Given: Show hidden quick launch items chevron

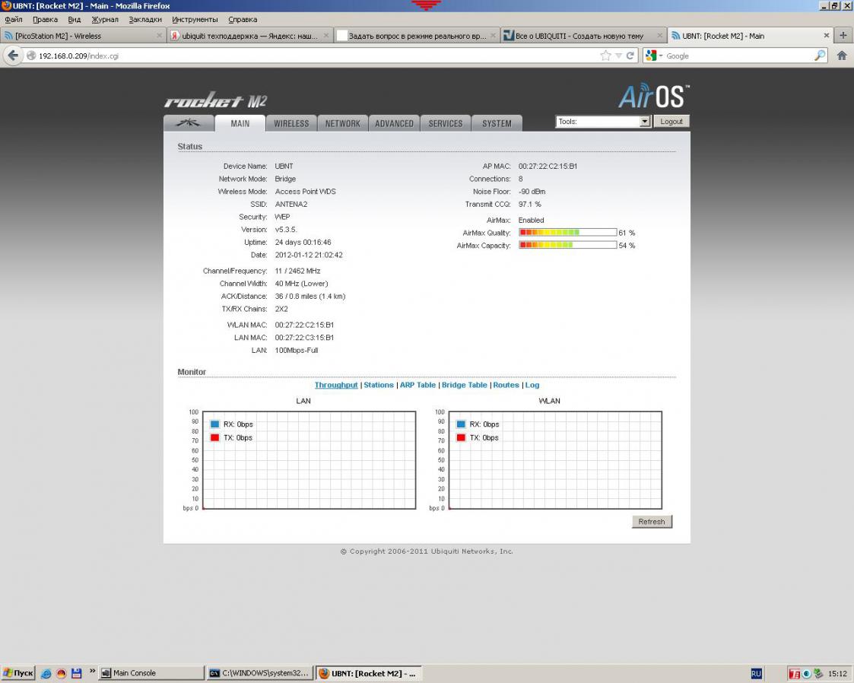Looking at the screenshot, I should pos(92,672).
